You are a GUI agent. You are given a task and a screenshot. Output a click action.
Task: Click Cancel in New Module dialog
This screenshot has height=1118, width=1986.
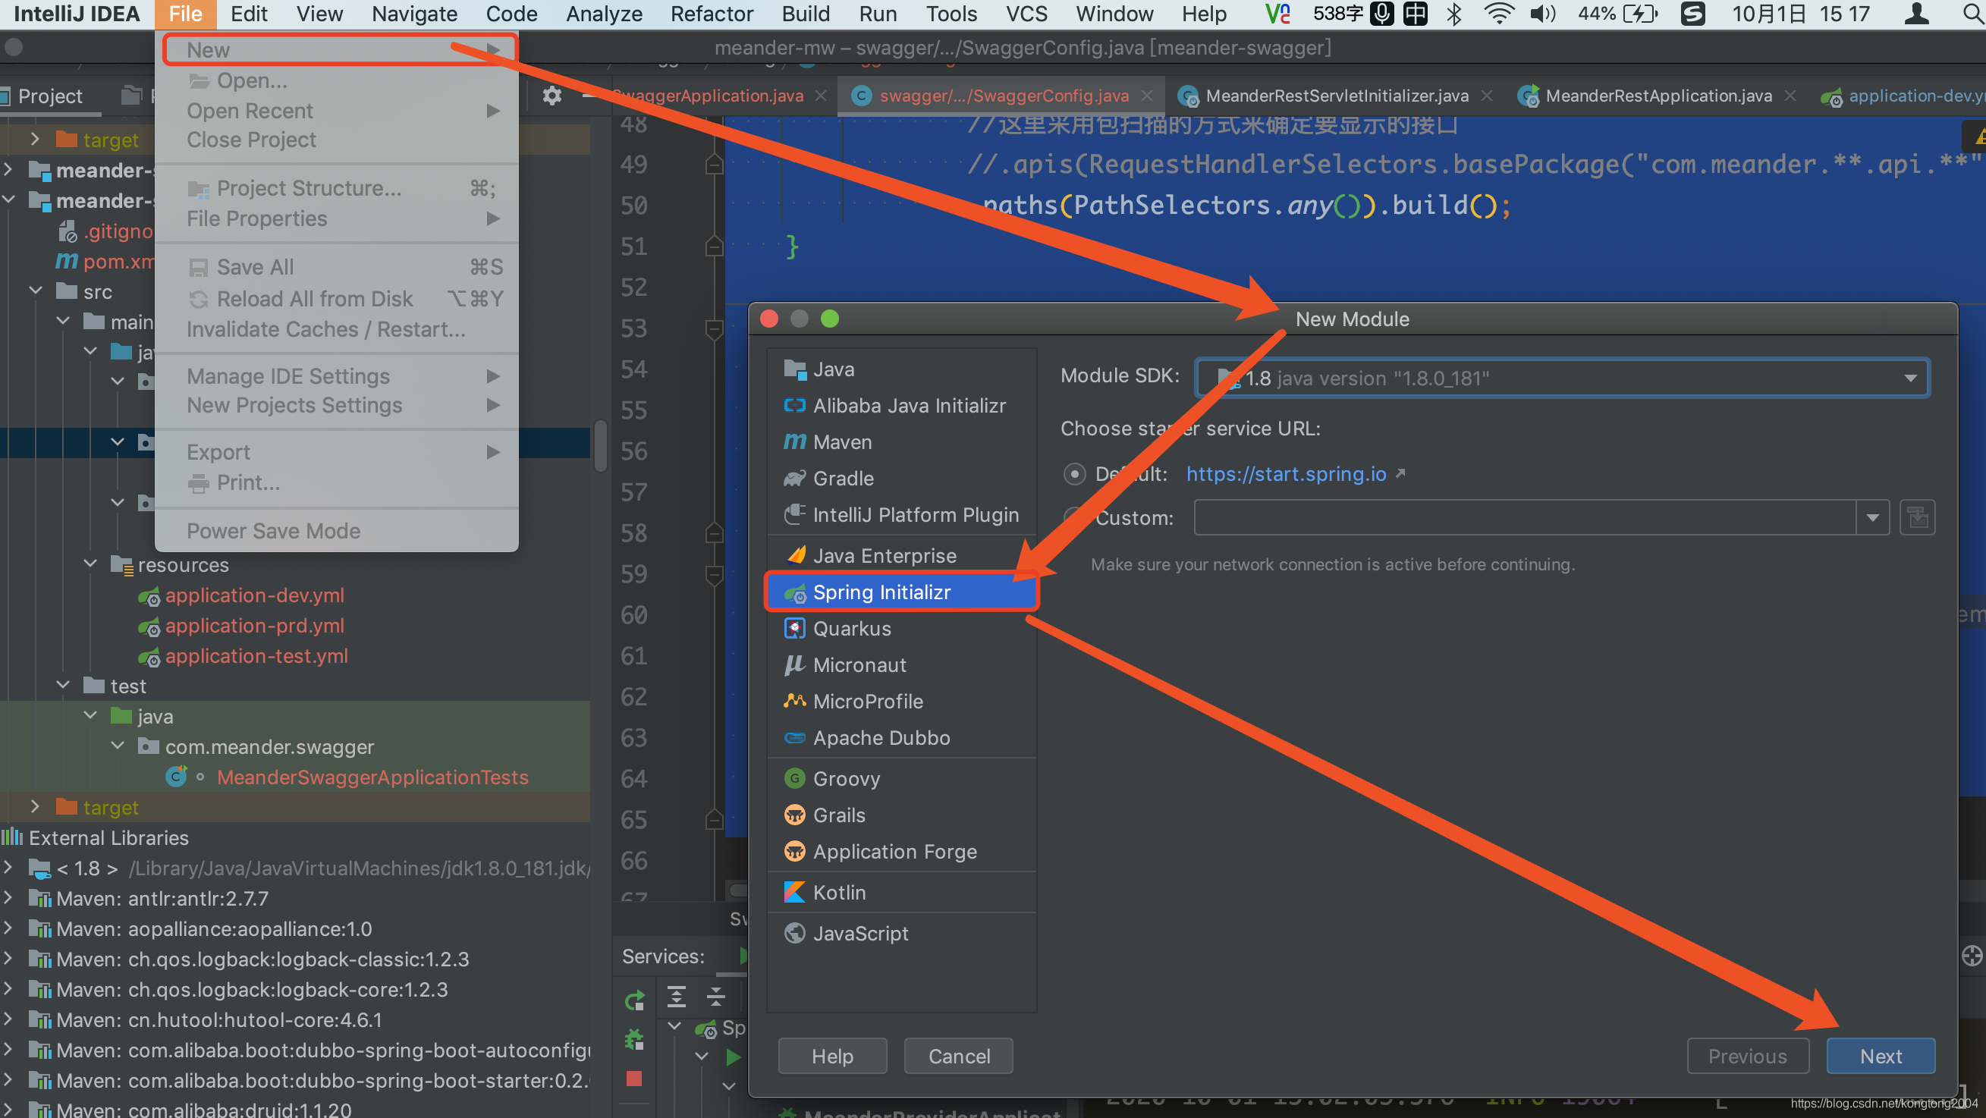click(x=958, y=1056)
